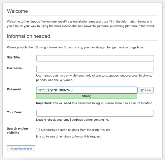
Task: Click the 'Important: You will need this password' note
Action: tap(95, 103)
